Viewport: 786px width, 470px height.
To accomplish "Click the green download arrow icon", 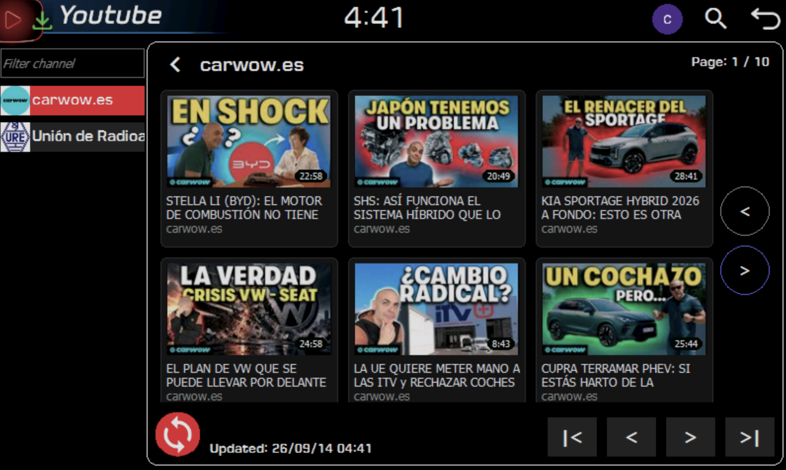I will pos(42,20).
